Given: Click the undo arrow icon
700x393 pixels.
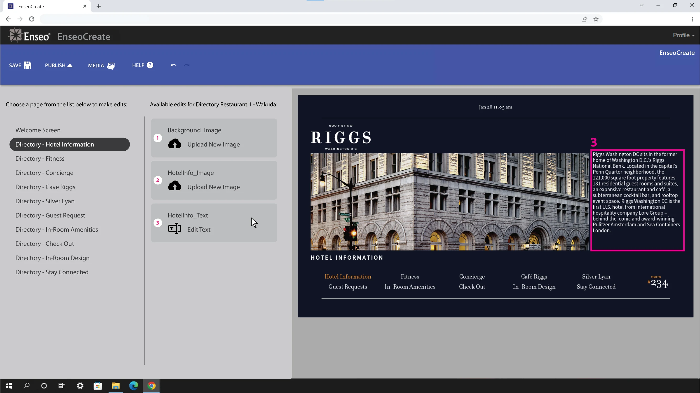Looking at the screenshot, I should [173, 65].
